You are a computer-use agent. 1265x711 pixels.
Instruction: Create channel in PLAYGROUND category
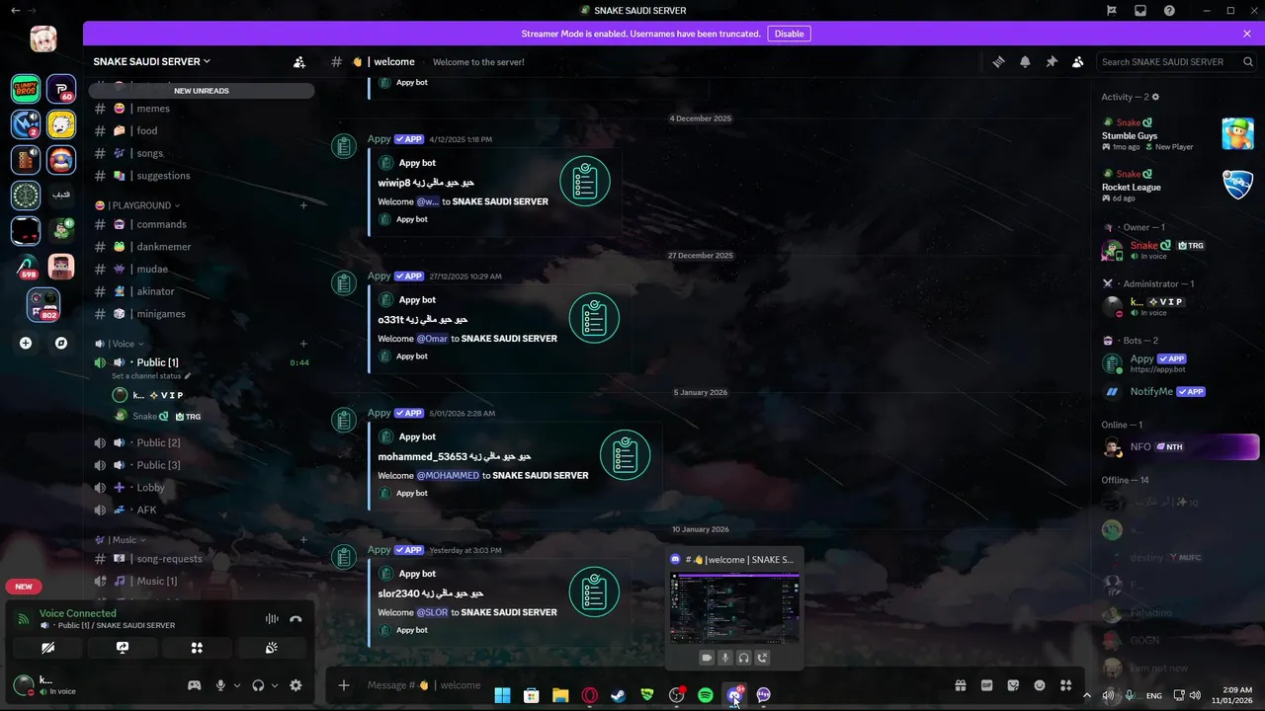[303, 205]
